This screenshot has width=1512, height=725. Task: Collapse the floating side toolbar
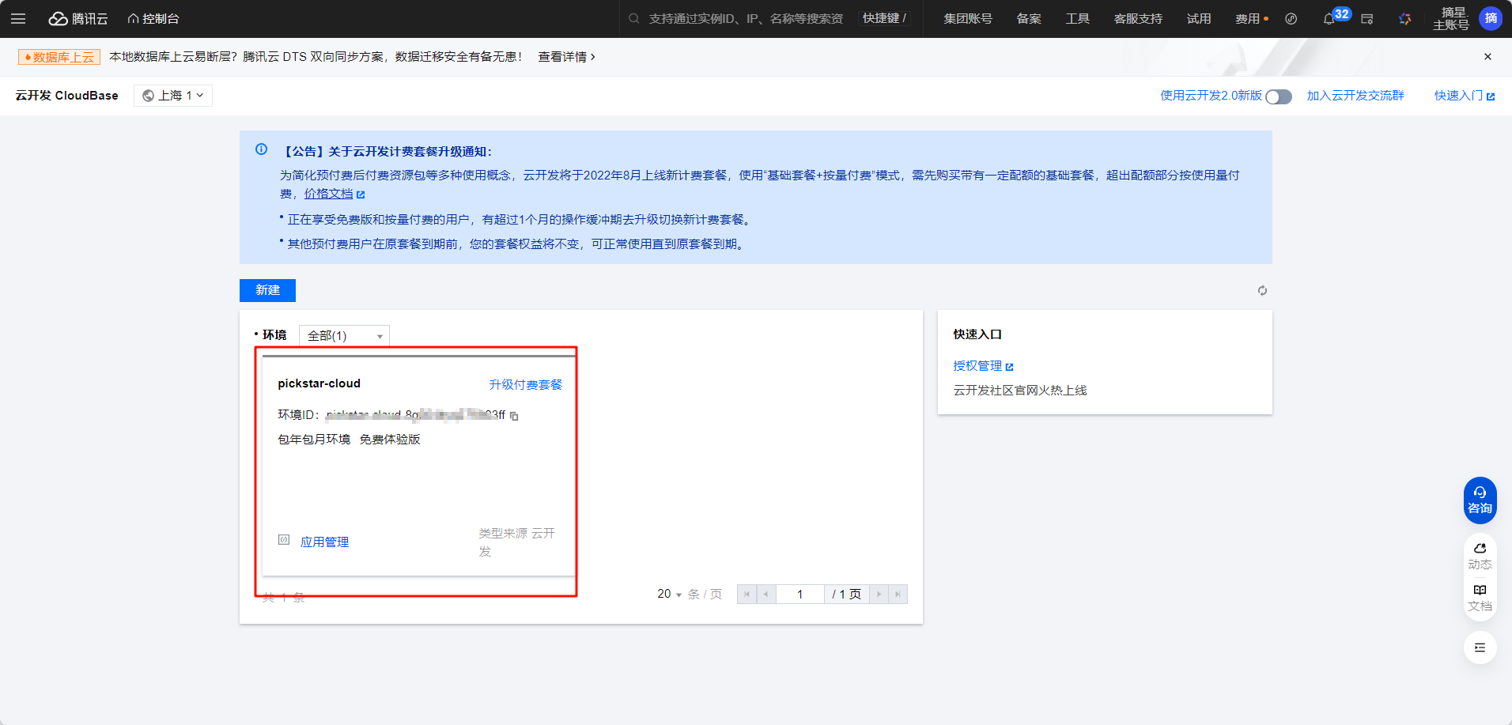[x=1480, y=648]
